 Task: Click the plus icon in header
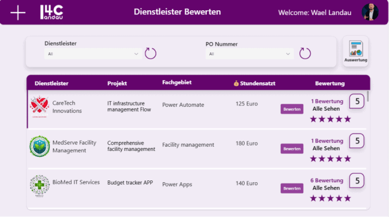tap(18, 13)
